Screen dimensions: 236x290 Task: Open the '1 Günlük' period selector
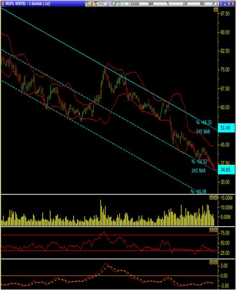tap(134, 4)
